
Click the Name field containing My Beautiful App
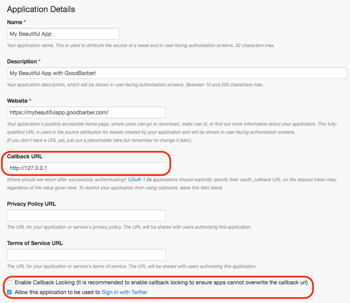click(x=63, y=34)
